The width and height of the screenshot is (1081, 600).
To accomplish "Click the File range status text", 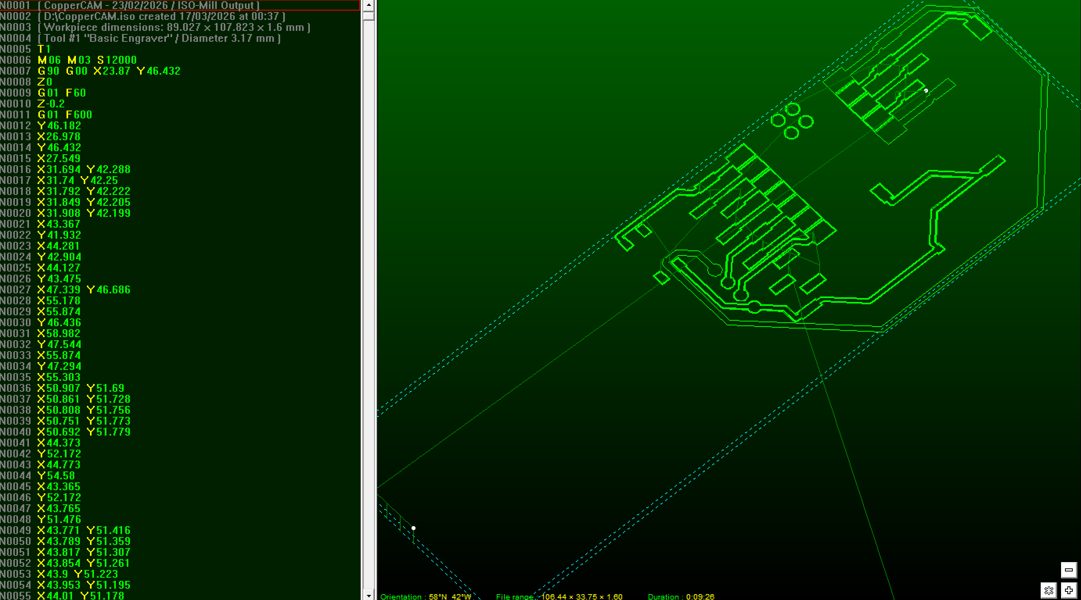I will click(x=559, y=596).
